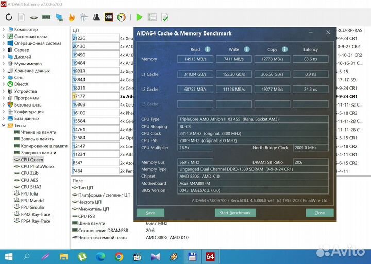This screenshot has width=371, height=264.
Task: Open the floppy disk taskbar app
Action: [192, 257]
